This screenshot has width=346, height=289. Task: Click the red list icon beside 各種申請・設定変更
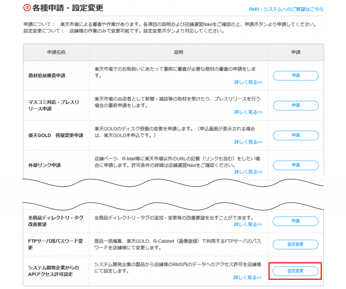27,8
